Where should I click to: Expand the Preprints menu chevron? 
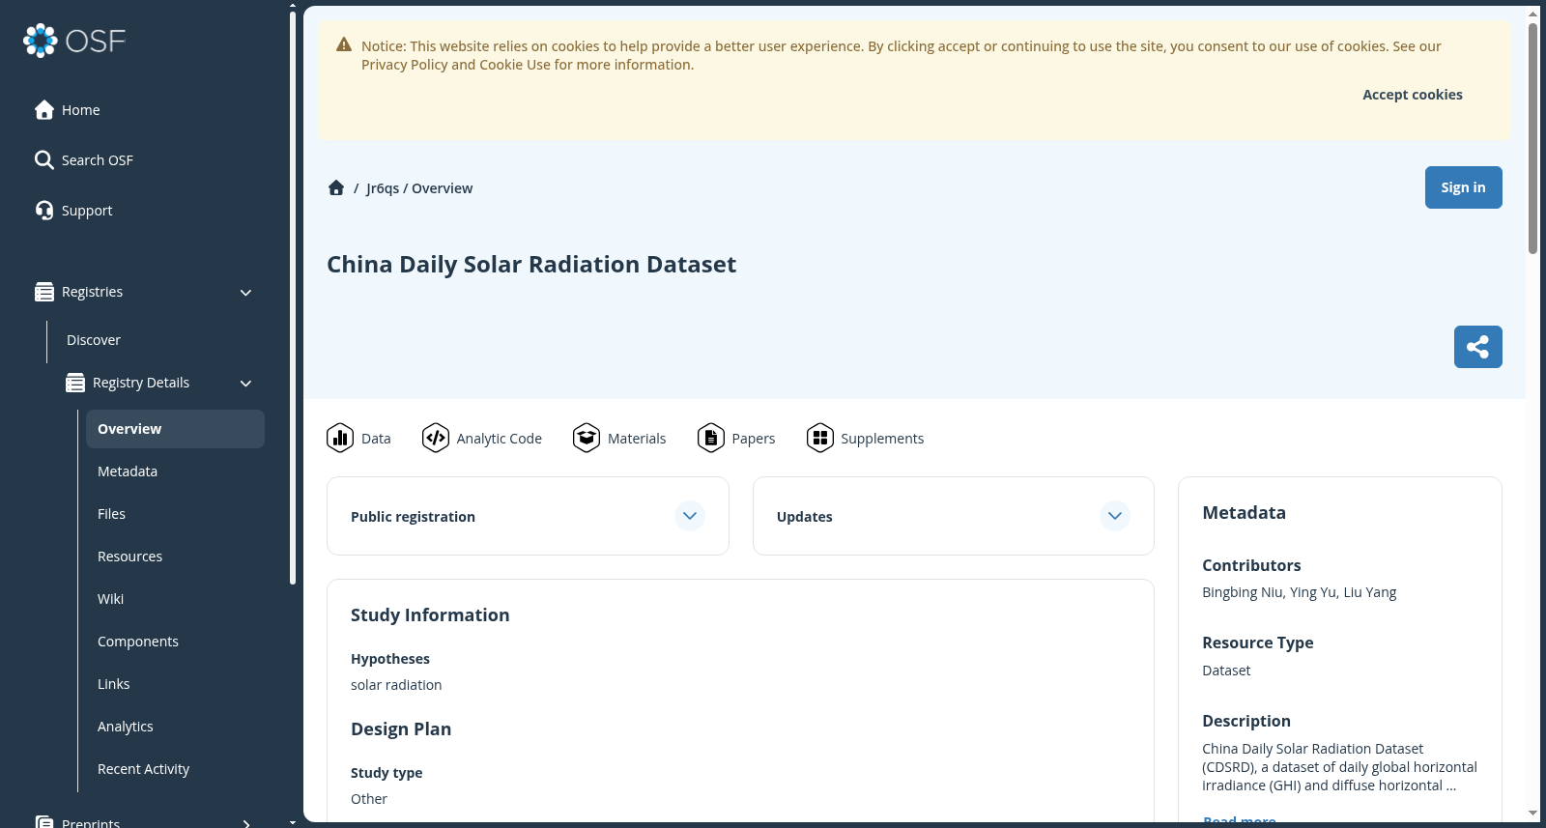pos(246,823)
